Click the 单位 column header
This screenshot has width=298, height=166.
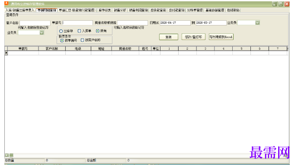156,48
